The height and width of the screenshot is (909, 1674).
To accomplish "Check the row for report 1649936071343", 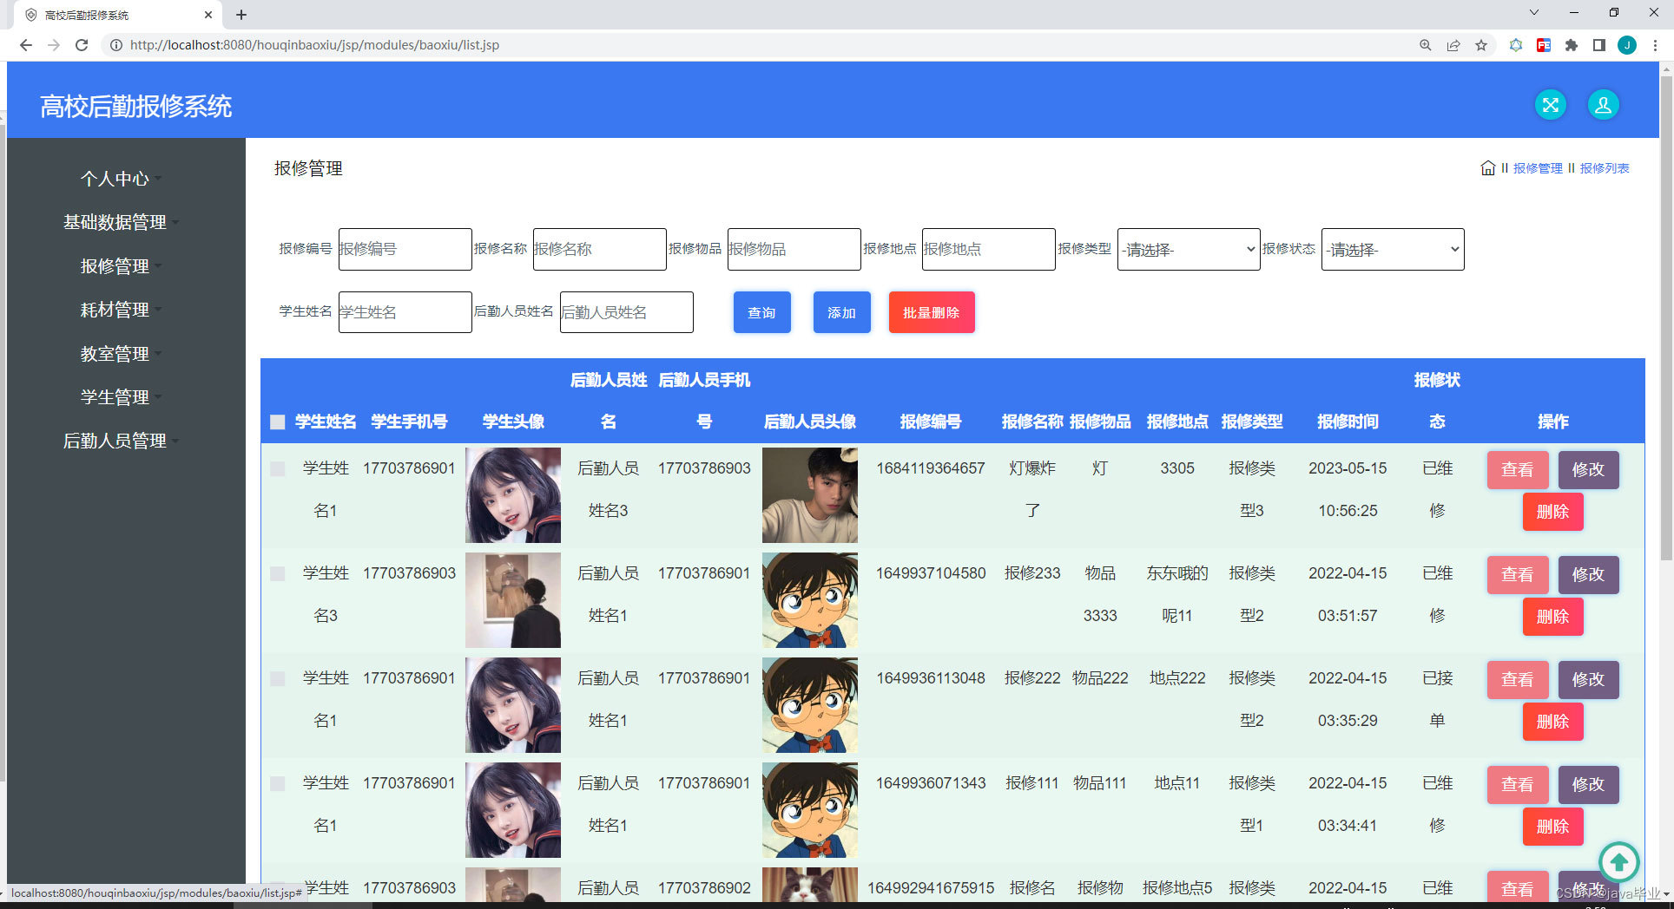I will pyautogui.click(x=278, y=784).
